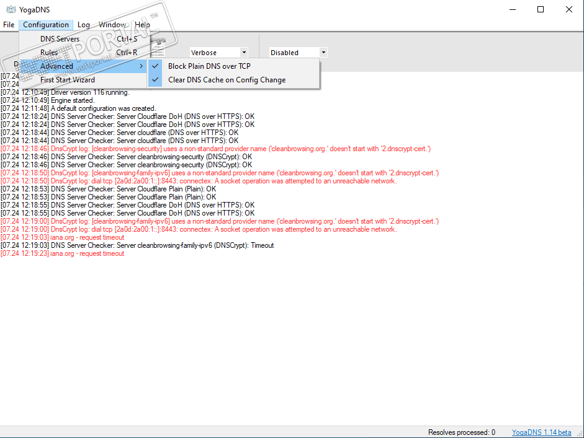Open the File menu
The height and width of the screenshot is (438, 584).
coord(9,25)
